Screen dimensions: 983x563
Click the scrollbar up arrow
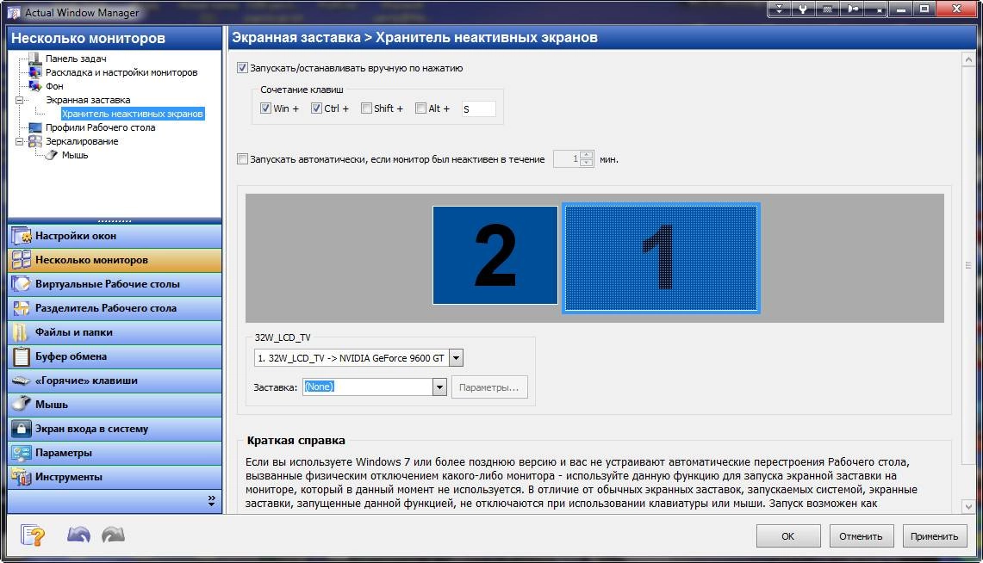[968, 59]
